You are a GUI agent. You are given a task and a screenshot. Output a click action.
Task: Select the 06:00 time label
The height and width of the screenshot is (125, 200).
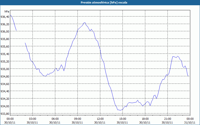[x=55, y=119]
